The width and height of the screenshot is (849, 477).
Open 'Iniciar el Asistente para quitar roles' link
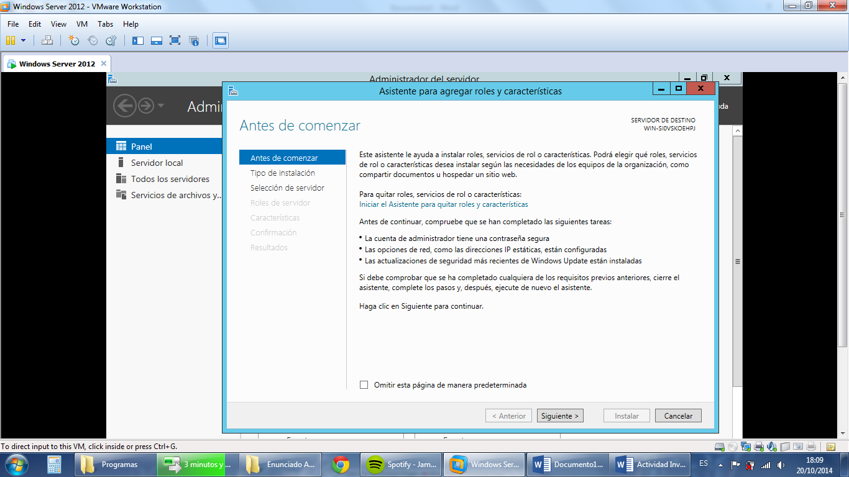[x=444, y=204]
